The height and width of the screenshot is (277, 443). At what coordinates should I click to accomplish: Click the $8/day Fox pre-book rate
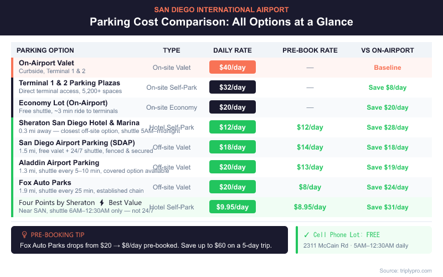[x=310, y=187]
